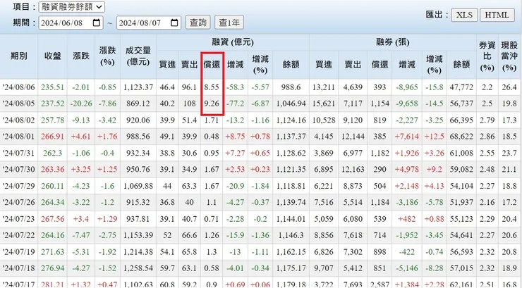Click the margin balance 1,175.17
The height and width of the screenshot is (288, 522).
(x=291, y=268)
